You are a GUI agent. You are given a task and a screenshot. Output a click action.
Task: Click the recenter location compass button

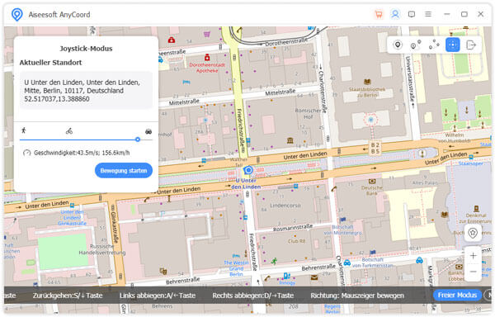(x=473, y=234)
